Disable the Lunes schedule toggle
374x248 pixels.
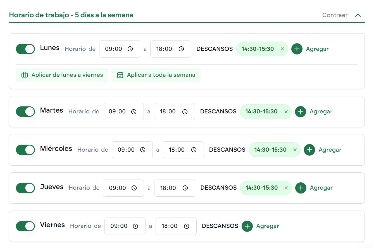(x=25, y=49)
